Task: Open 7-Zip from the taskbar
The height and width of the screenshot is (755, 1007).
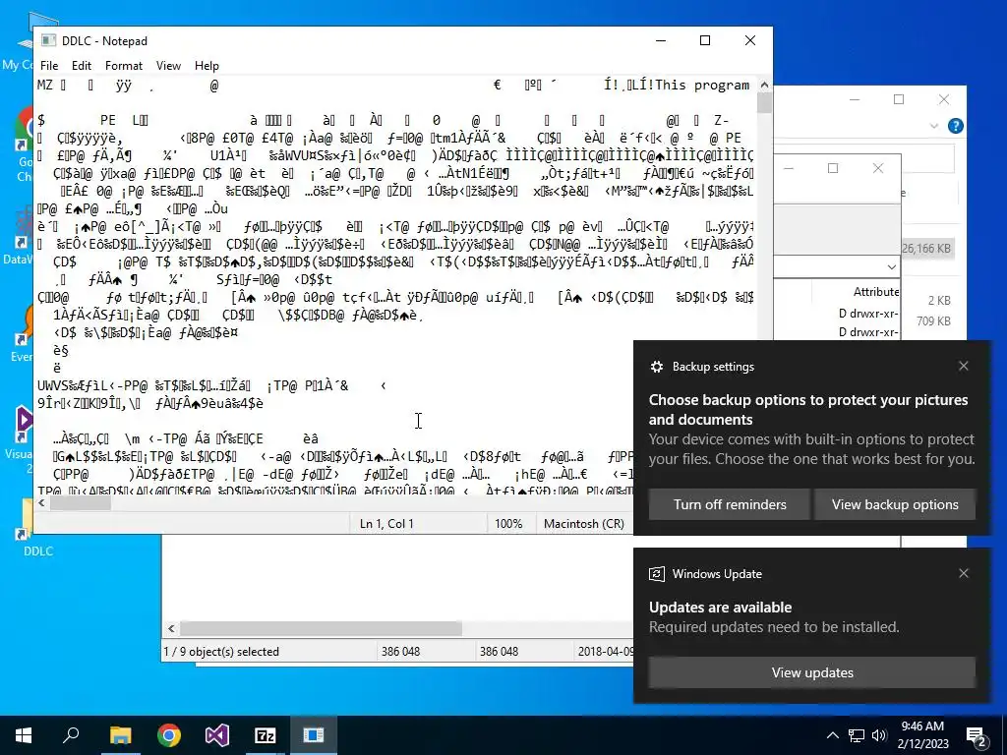Action: (x=266, y=735)
